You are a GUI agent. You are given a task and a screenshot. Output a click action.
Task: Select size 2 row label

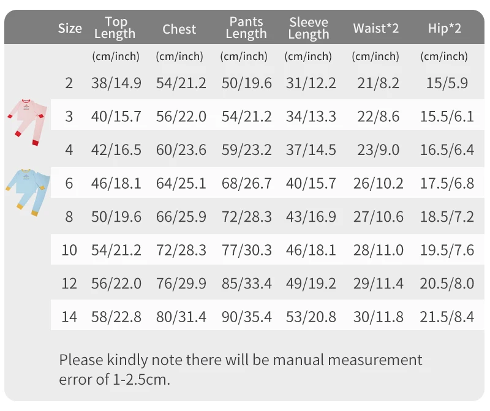pos(69,83)
